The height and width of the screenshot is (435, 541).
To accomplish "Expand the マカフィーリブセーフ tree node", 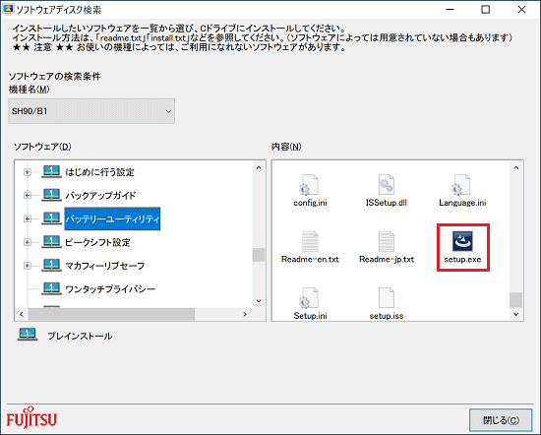I will pos(28,266).
